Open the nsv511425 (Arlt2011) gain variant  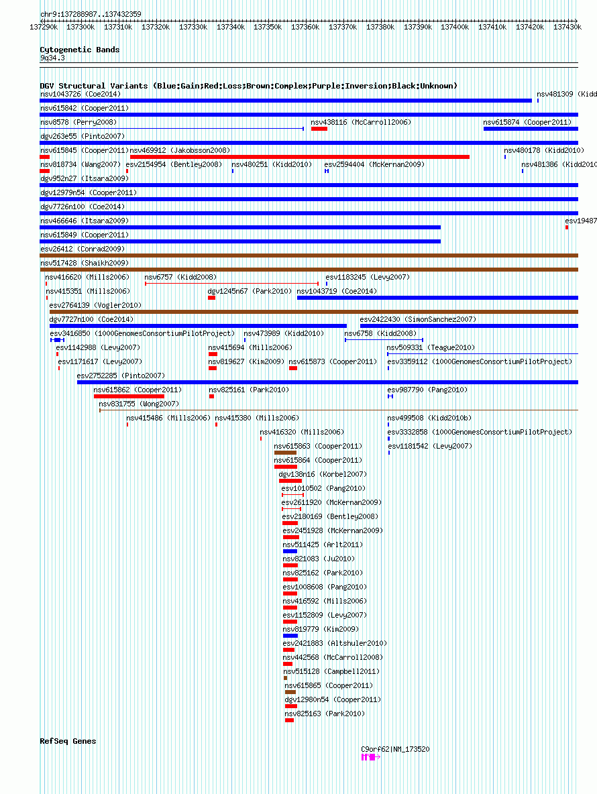tap(290, 551)
